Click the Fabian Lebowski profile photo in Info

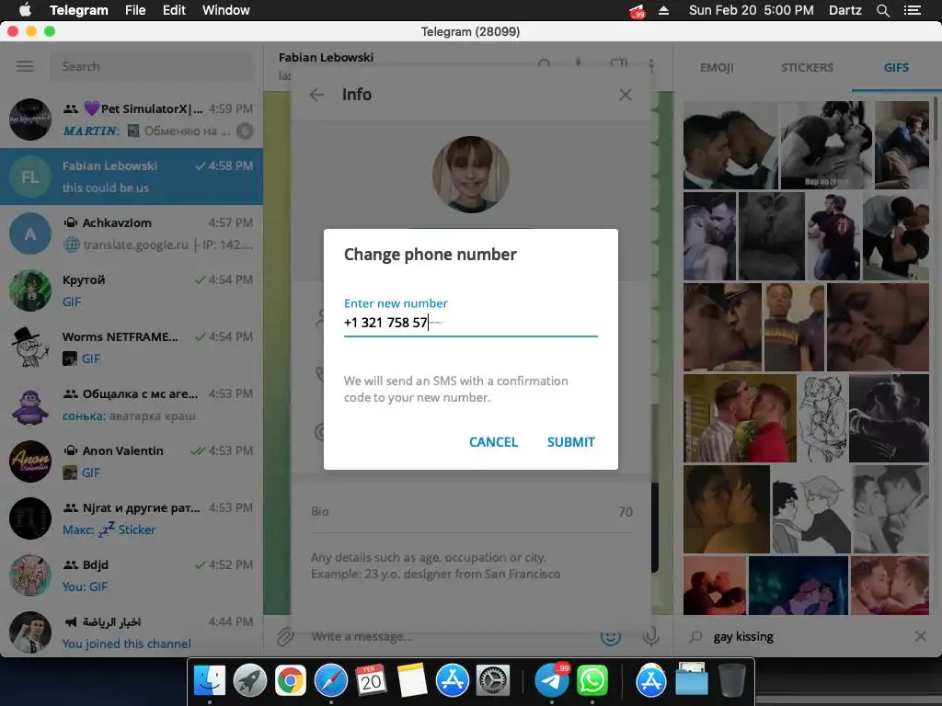coord(470,175)
